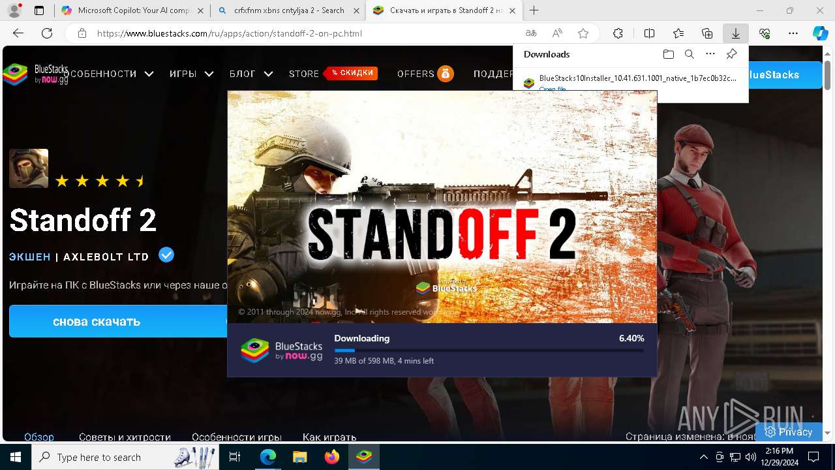Image resolution: width=835 pixels, height=470 pixels.
Task: Open the downloads folder icon
Action: [668, 54]
